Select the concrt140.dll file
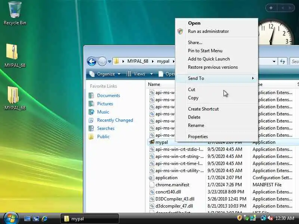This screenshot has width=299, height=224. [165, 192]
